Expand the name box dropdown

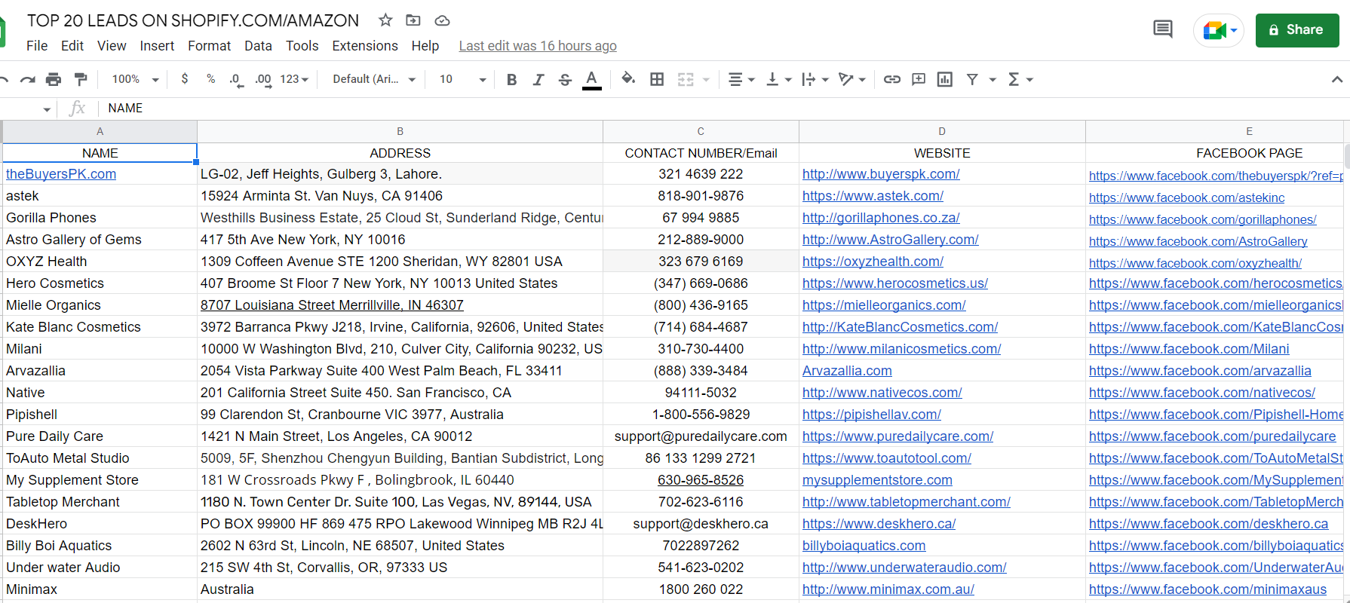pyautogui.click(x=47, y=109)
